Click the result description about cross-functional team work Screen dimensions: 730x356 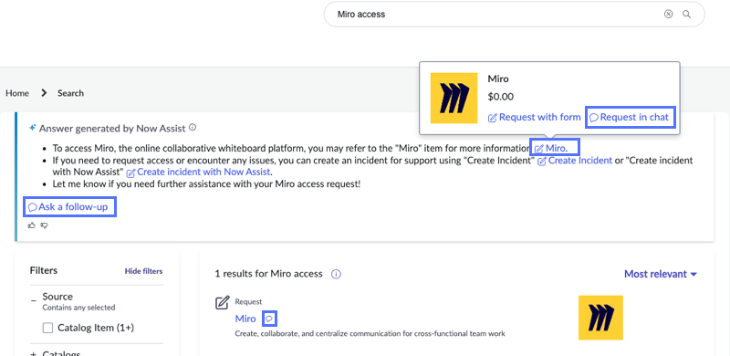point(370,333)
